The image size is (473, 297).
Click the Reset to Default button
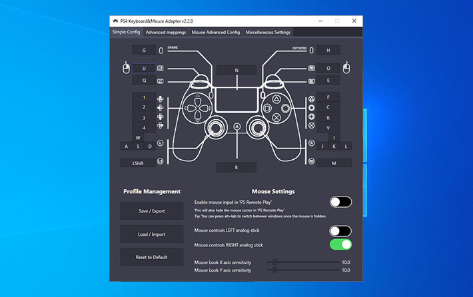tap(152, 257)
